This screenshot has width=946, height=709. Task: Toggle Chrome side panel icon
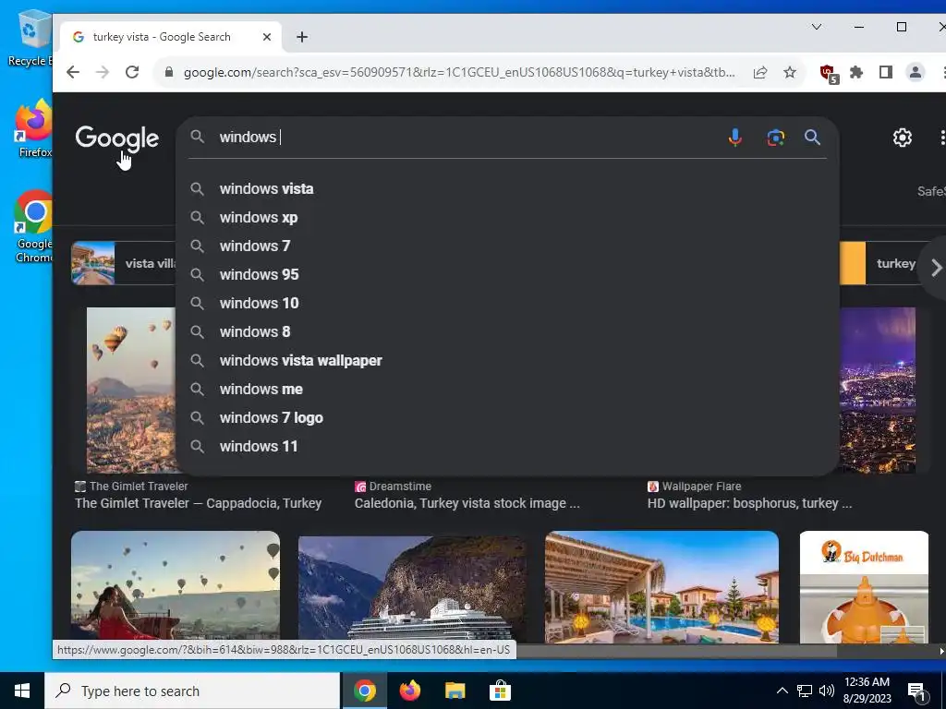pyautogui.click(x=885, y=72)
